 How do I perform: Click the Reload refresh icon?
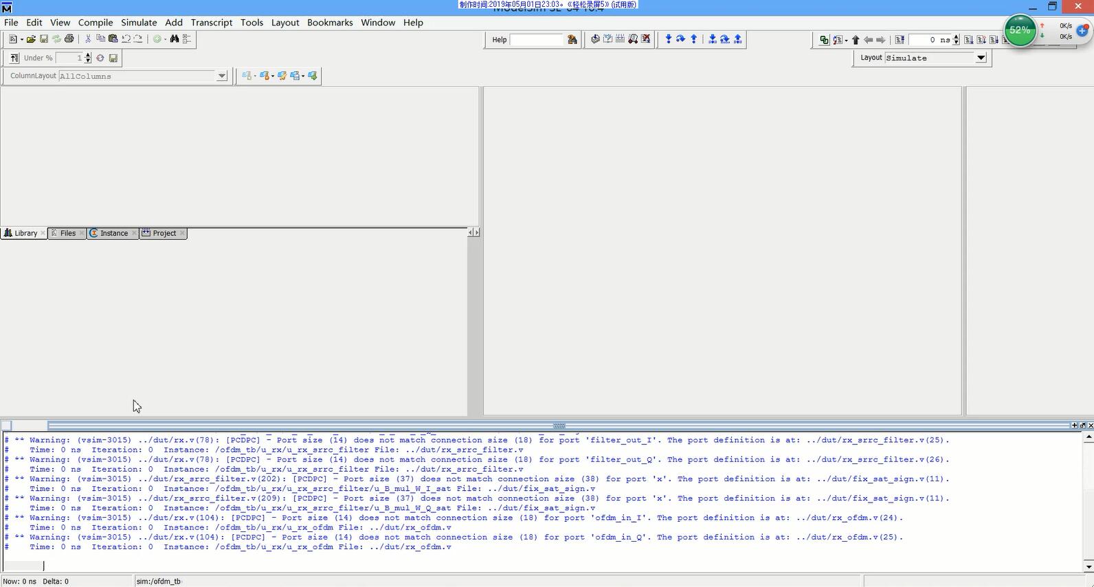56,39
